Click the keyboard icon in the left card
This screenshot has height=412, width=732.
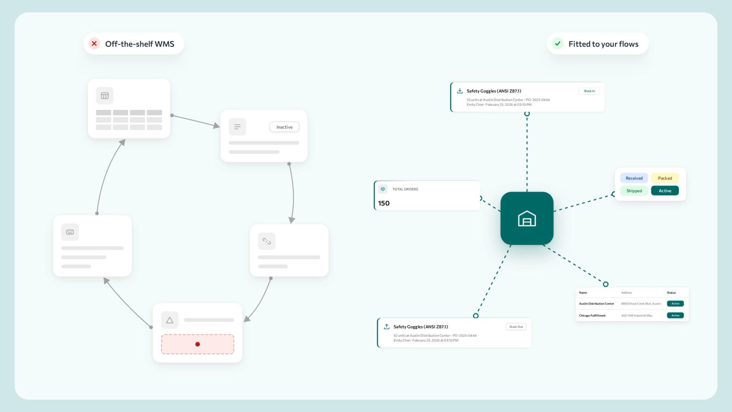(70, 232)
